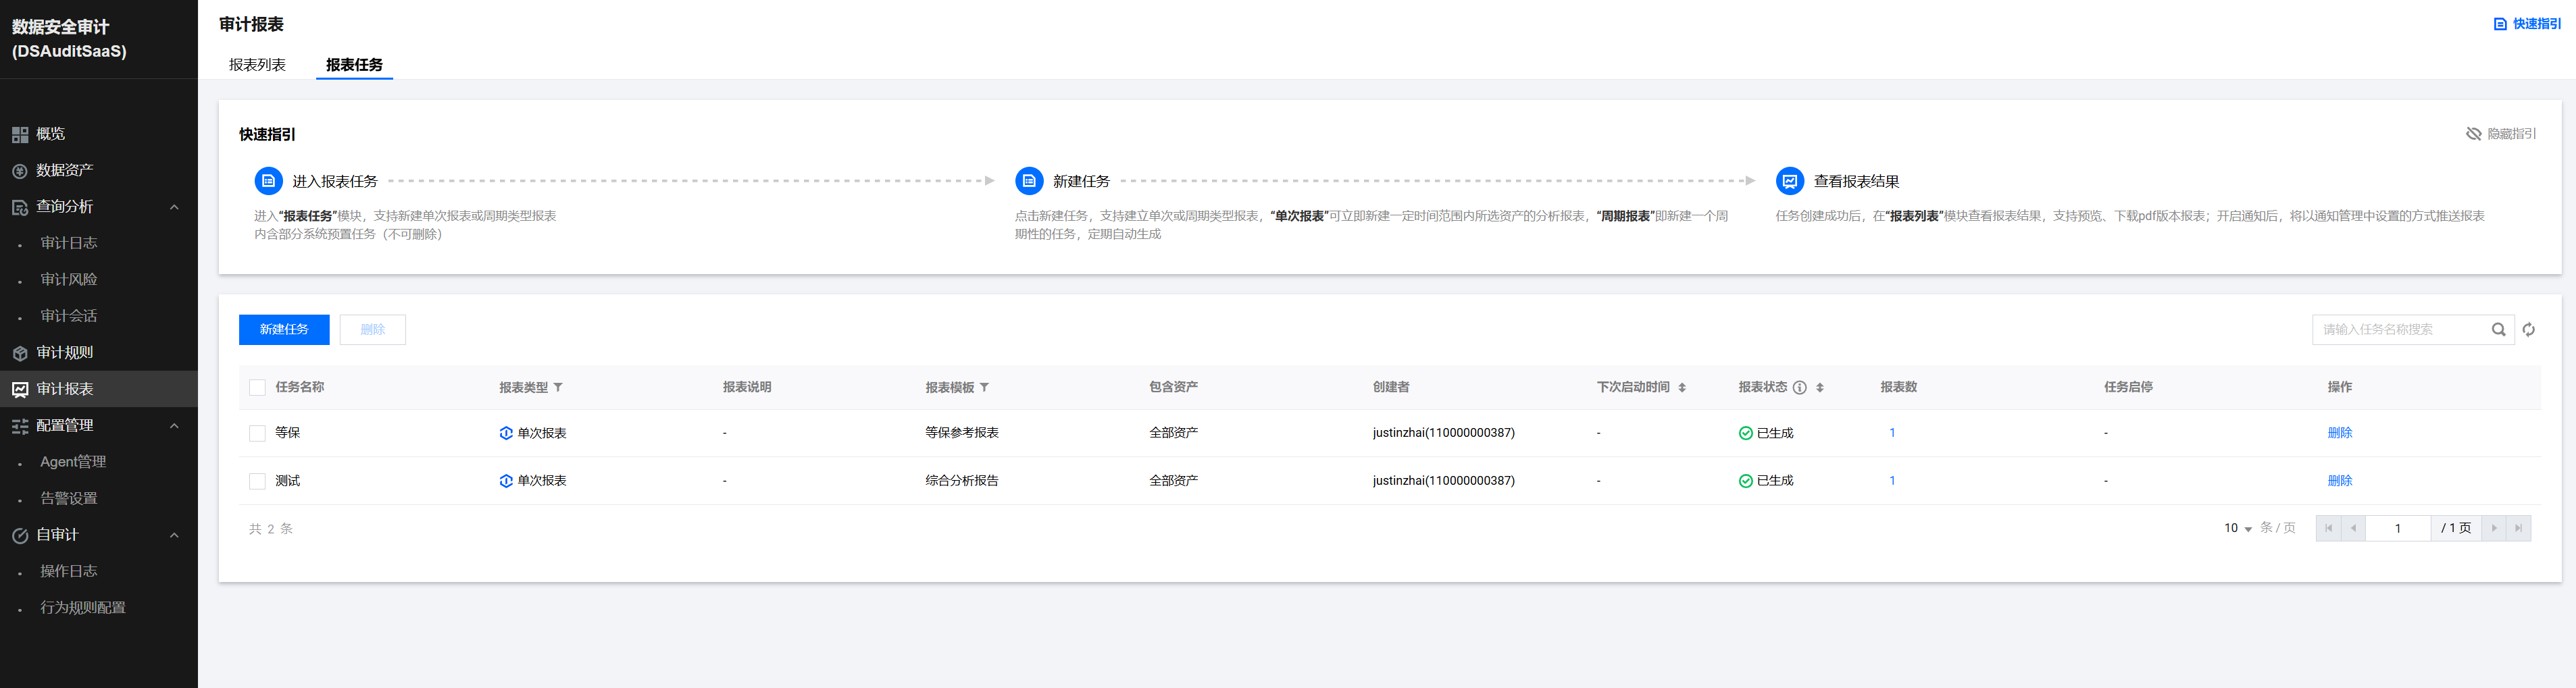Sort by 下次启动时间 column

point(1682,388)
